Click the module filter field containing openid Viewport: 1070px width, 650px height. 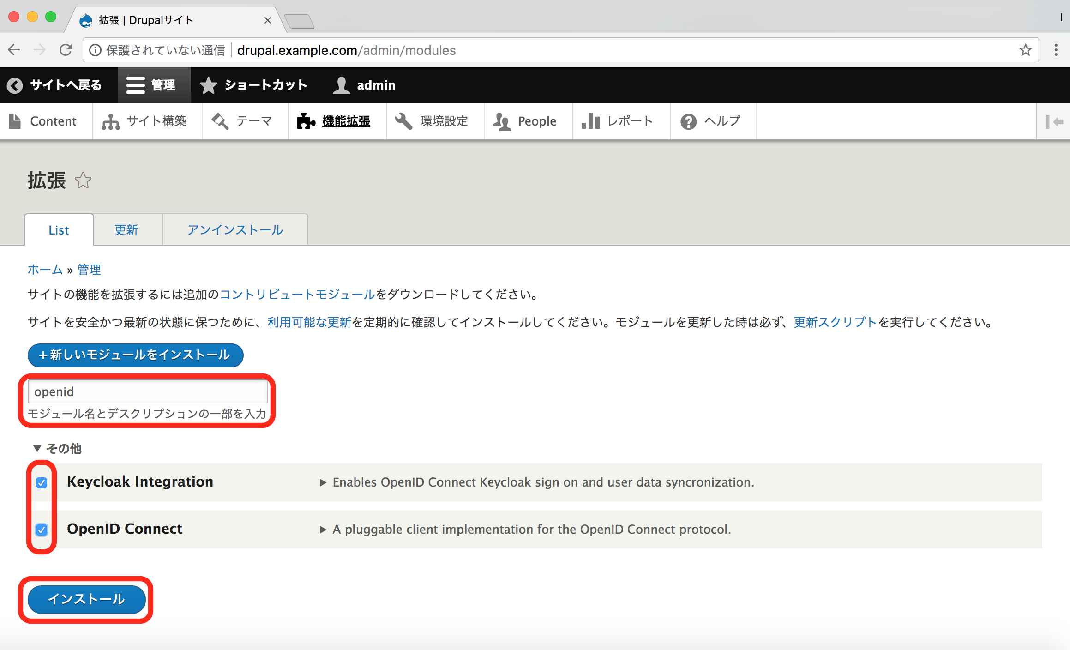pyautogui.click(x=148, y=391)
